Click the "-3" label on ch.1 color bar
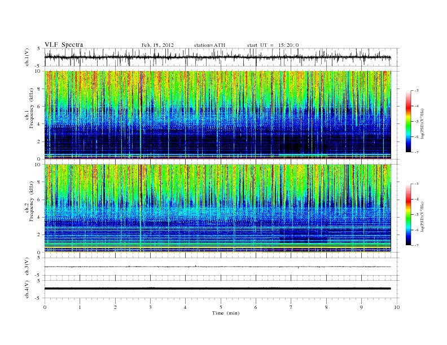 416,91
